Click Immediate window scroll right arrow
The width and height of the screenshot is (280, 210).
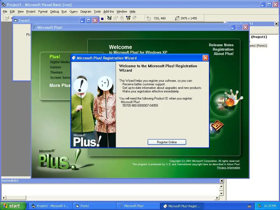coord(217,198)
